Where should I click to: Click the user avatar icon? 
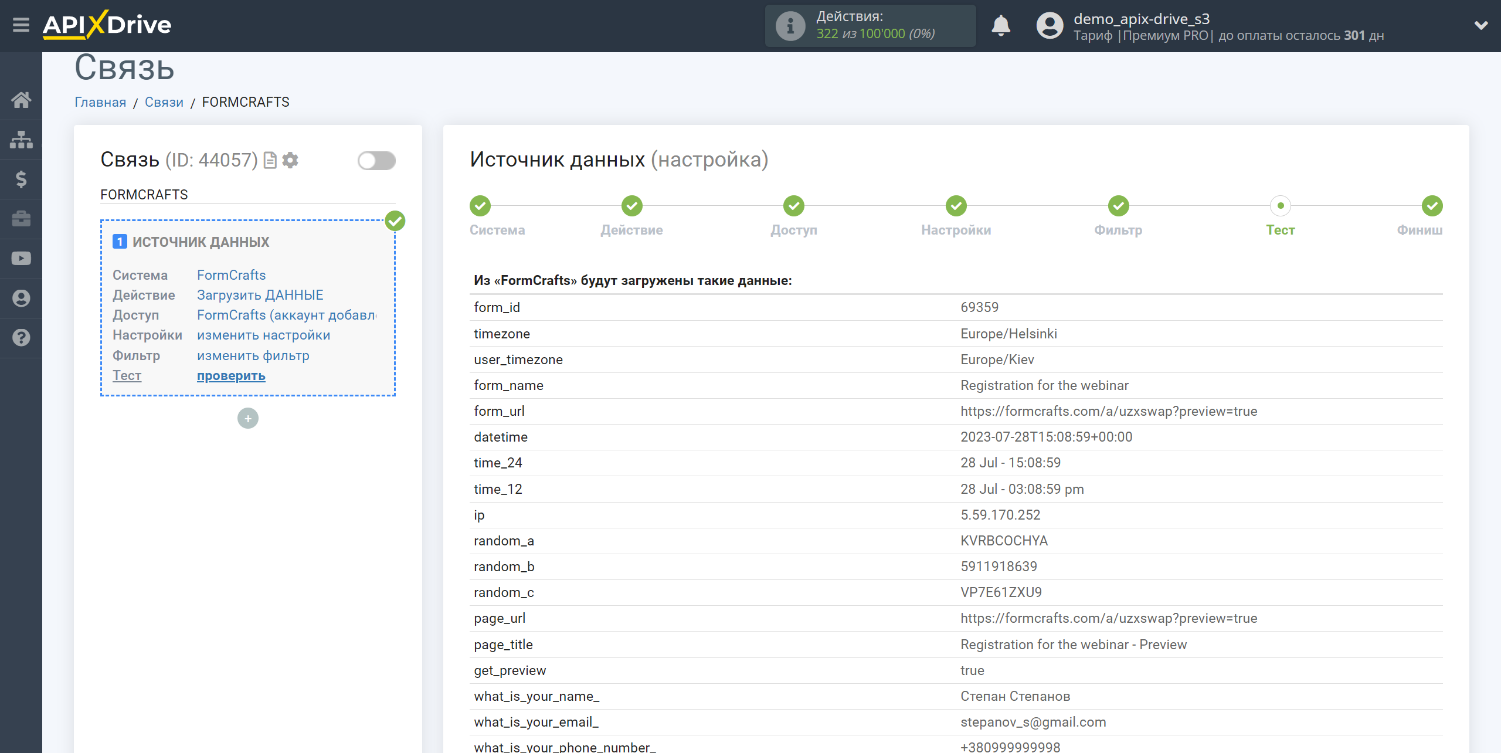pyautogui.click(x=1050, y=26)
